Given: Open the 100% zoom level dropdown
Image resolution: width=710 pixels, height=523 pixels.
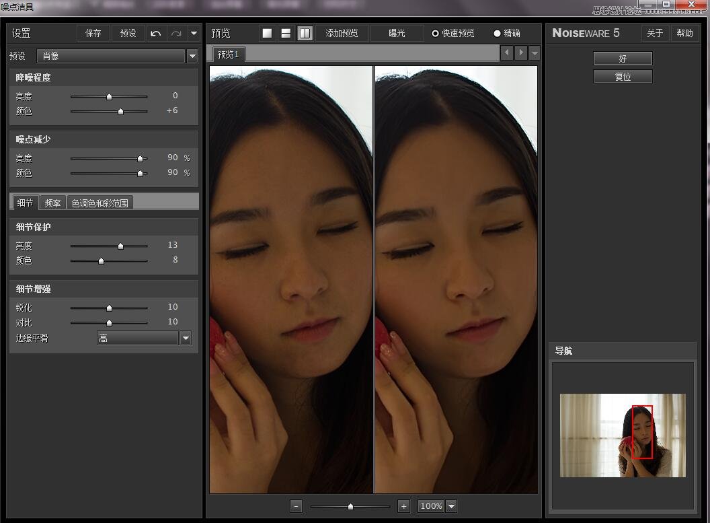Looking at the screenshot, I should tap(451, 506).
